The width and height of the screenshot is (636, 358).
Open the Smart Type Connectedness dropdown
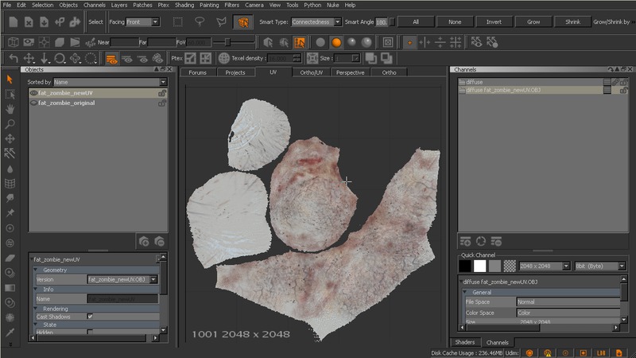(x=316, y=21)
